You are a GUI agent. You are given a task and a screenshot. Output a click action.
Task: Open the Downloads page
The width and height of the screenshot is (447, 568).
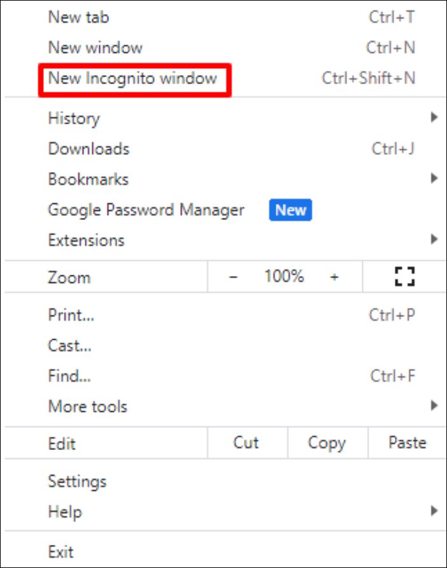89,149
